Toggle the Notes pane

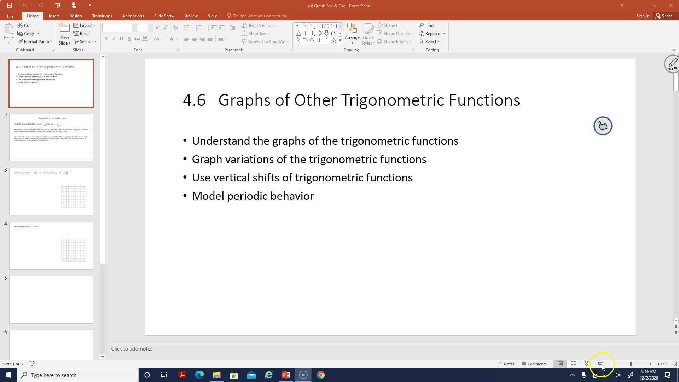click(x=506, y=364)
